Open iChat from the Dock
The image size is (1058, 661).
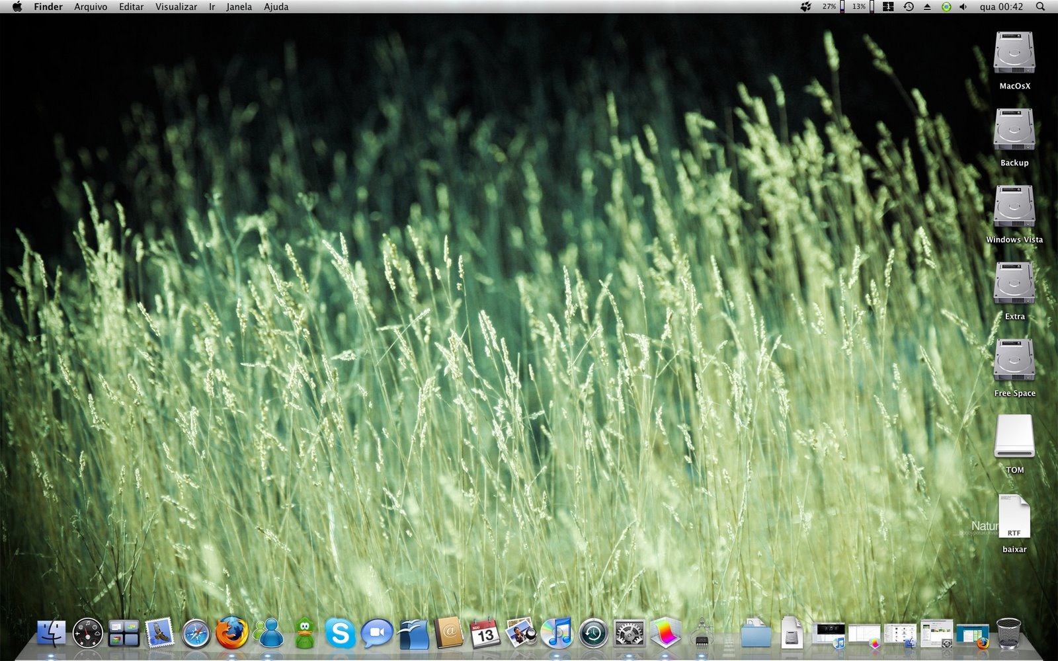tap(376, 633)
